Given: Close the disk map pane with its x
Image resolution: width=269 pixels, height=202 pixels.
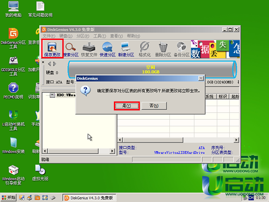Looking at the screenshot, I should pyautogui.click(x=43, y=62).
